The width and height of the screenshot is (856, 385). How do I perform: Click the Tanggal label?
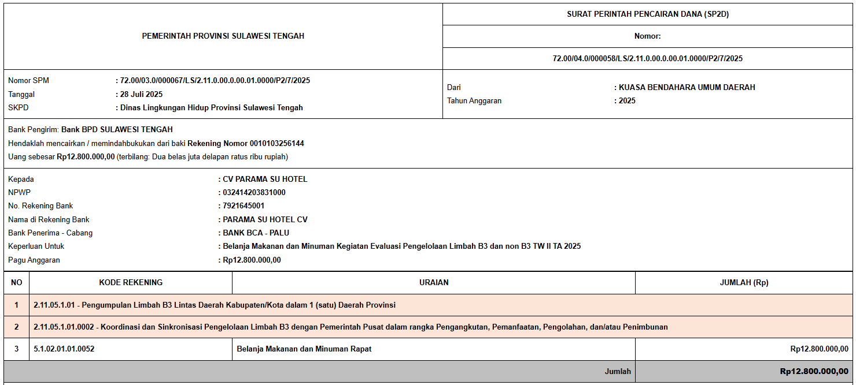[21, 94]
